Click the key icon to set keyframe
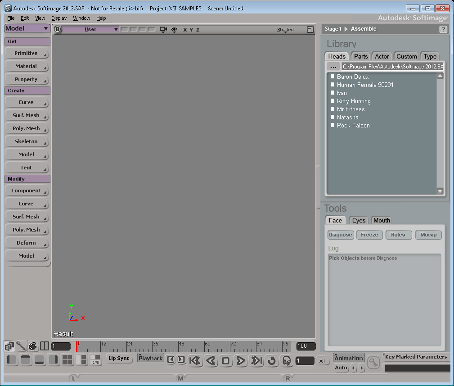 click(373, 363)
